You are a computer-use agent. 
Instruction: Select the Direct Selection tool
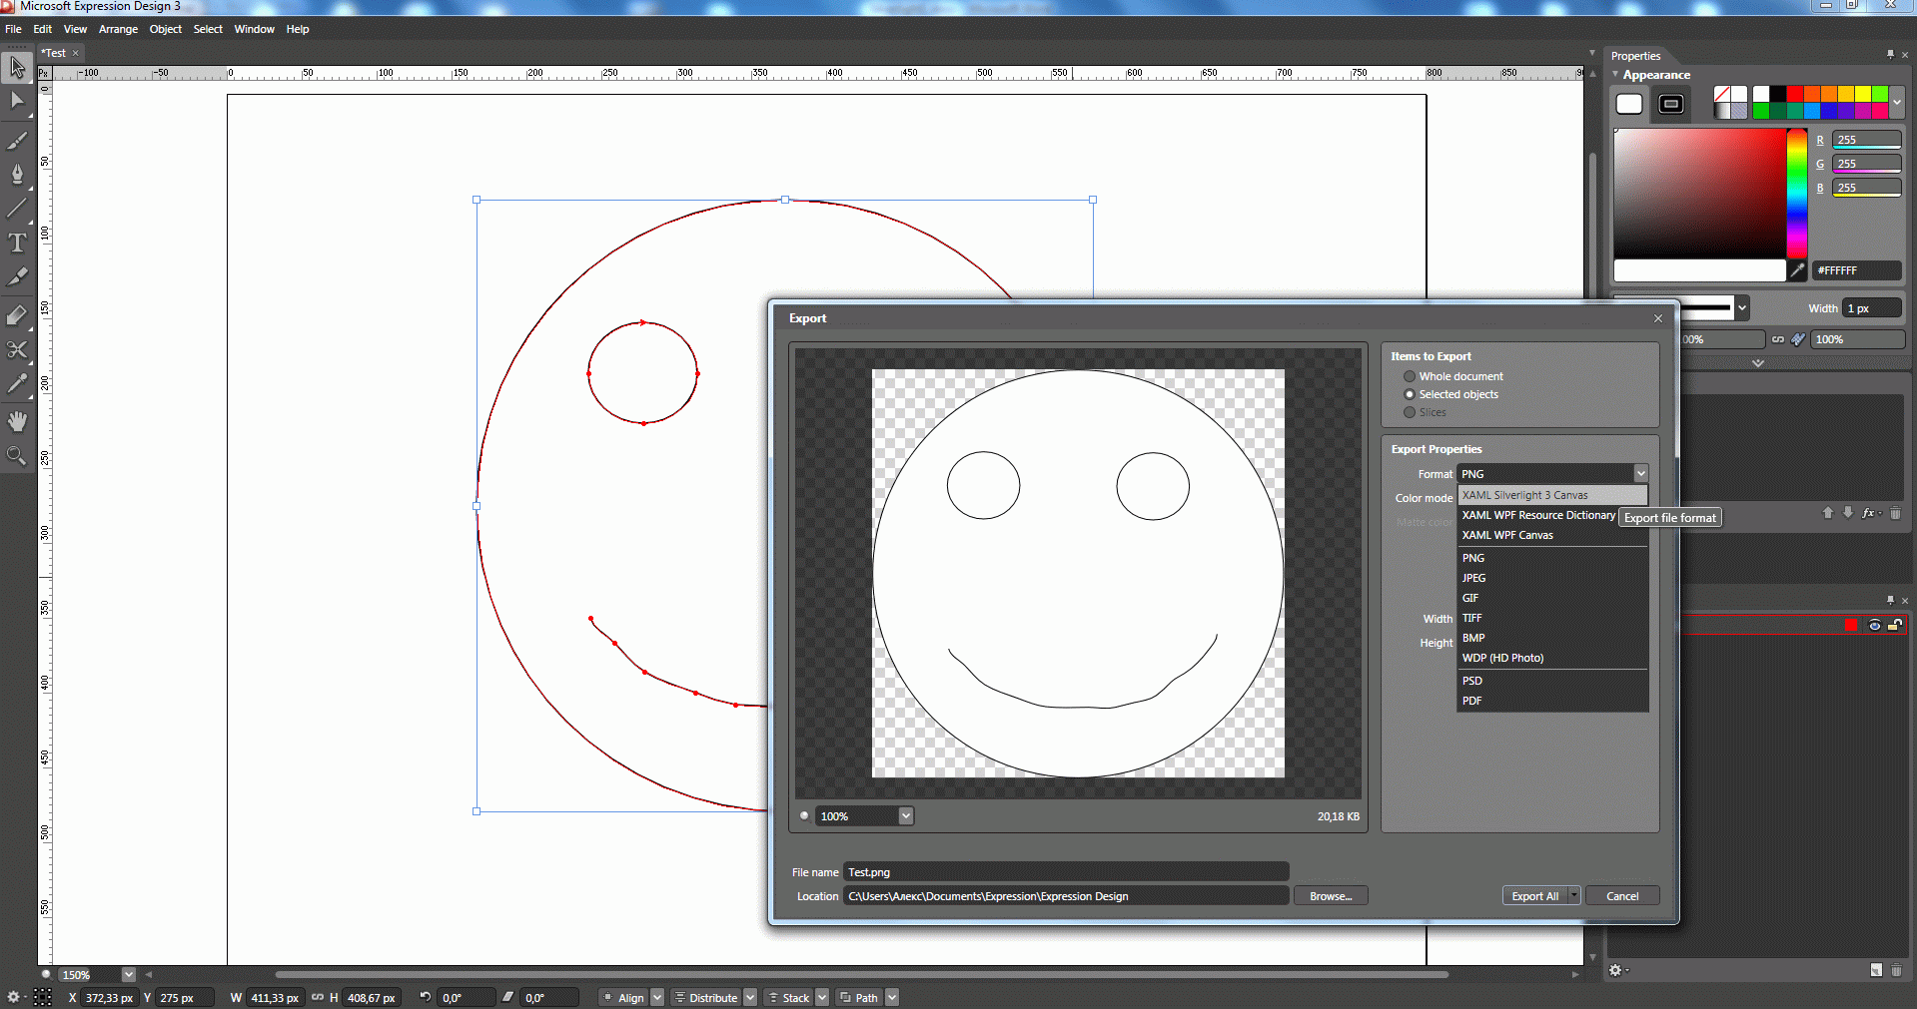click(x=17, y=100)
